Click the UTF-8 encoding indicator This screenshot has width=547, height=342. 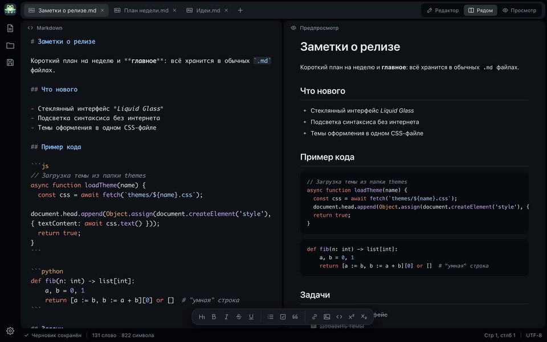click(534, 335)
